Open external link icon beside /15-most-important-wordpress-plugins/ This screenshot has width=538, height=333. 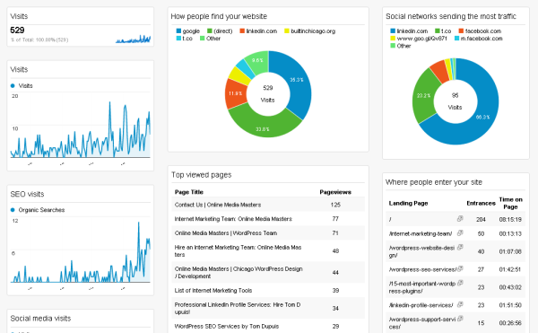tap(460, 283)
